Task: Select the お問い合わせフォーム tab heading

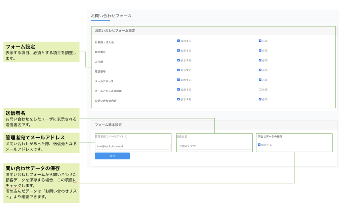Action: (111, 16)
